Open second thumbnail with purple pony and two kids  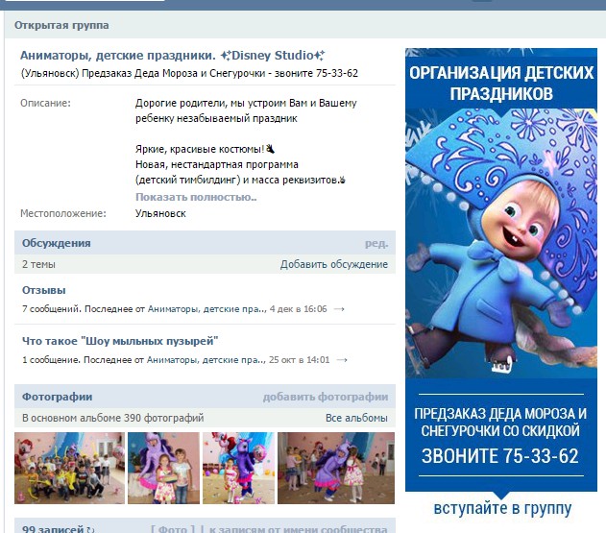tap(164, 468)
